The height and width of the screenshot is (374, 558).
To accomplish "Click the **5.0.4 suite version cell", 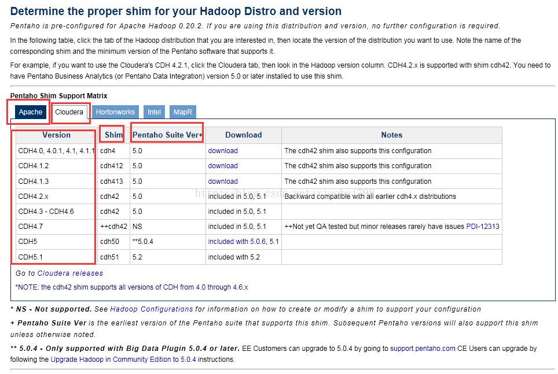I will tap(168, 242).
